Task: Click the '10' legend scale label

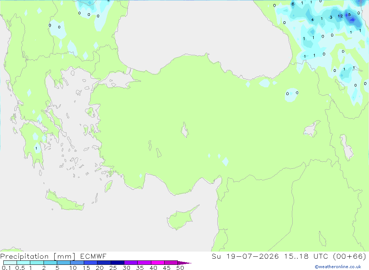Action: [x=73, y=268]
